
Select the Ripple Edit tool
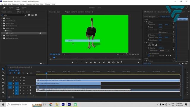click(3, 75)
